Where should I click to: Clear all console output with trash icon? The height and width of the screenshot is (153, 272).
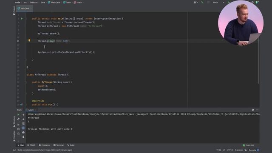(x=23, y=137)
